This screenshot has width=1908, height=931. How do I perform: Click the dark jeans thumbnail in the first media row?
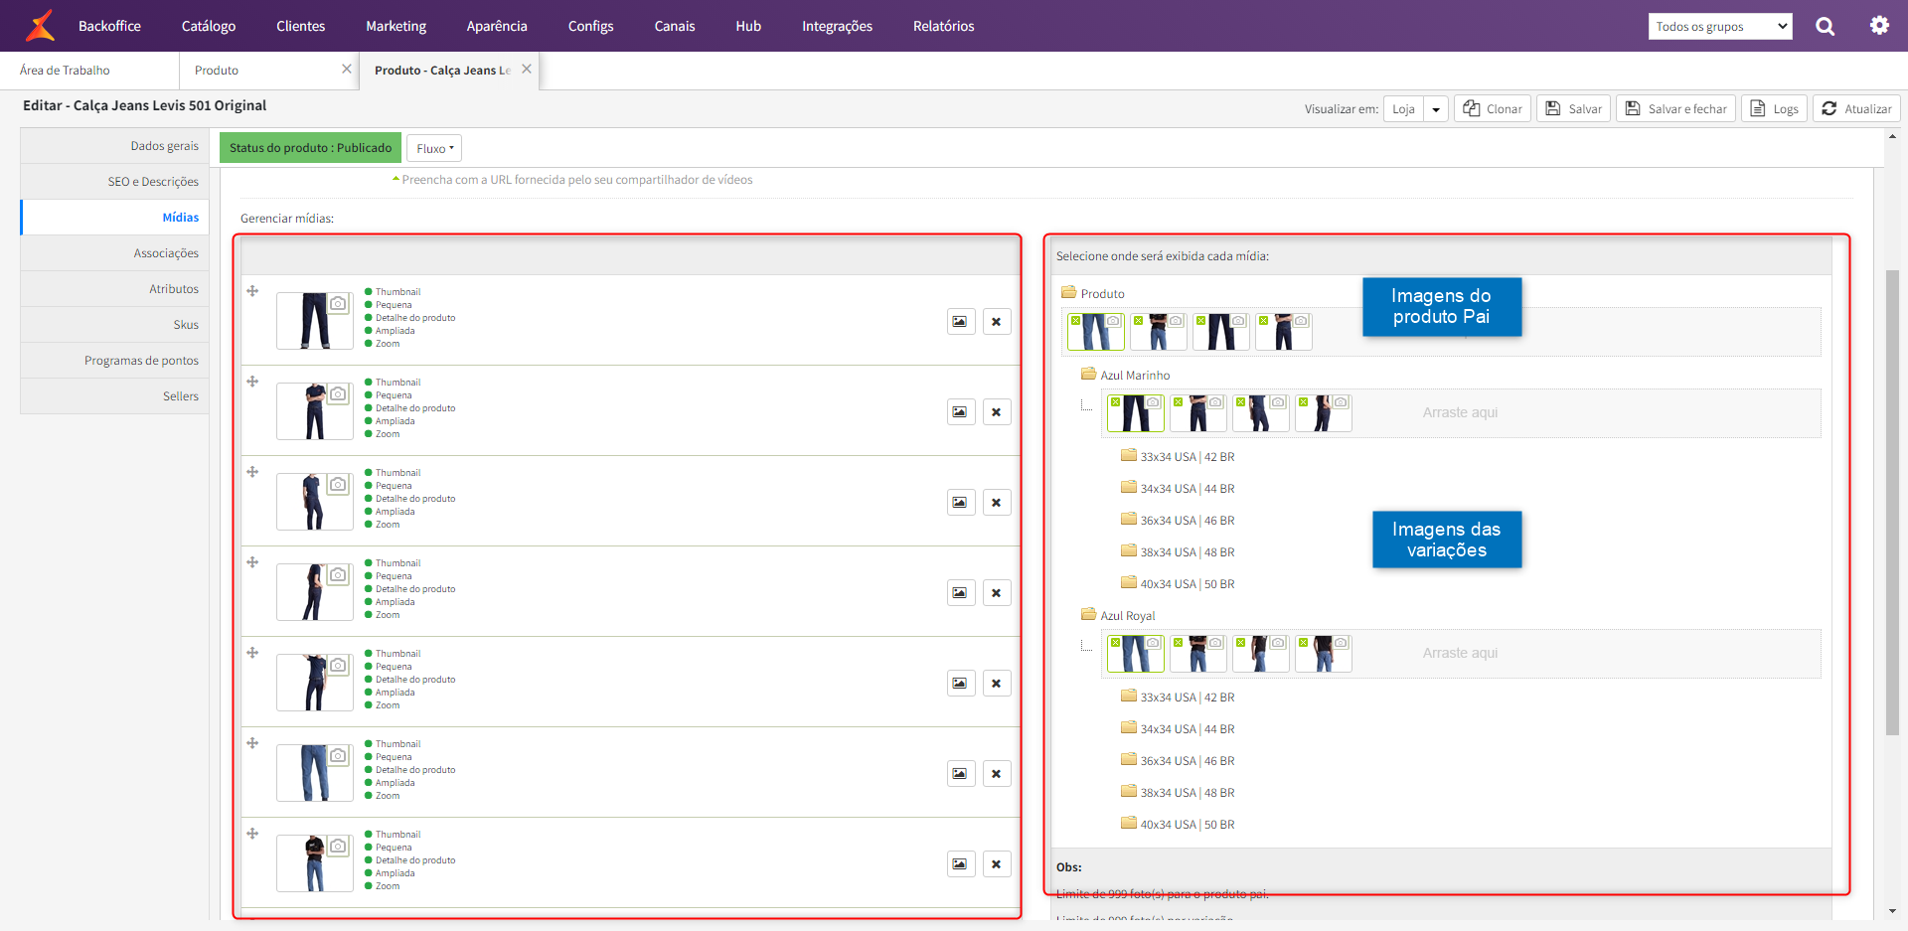click(315, 321)
